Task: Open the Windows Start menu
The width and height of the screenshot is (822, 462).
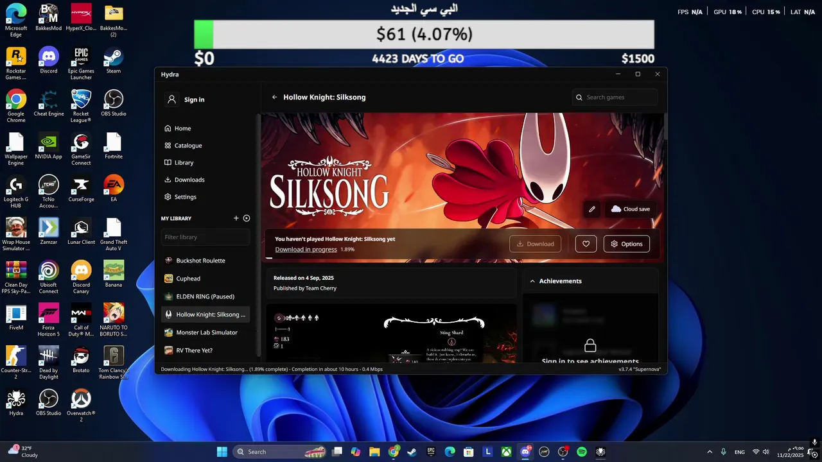Action: (222, 452)
